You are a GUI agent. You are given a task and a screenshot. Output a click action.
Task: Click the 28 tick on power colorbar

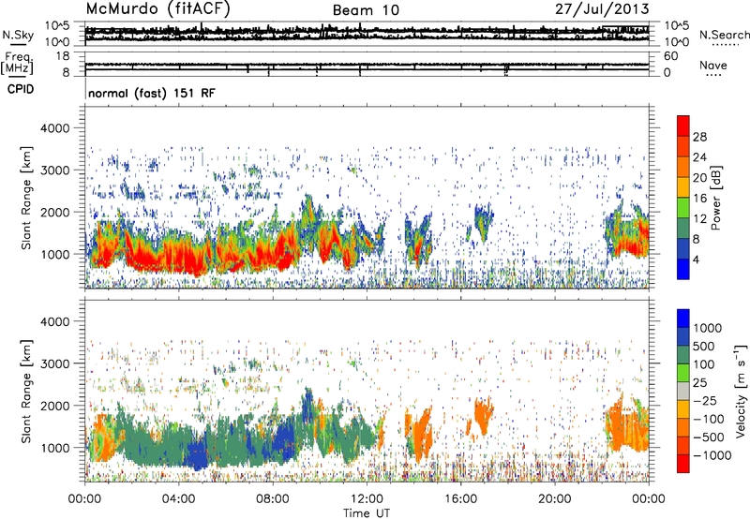699,137
